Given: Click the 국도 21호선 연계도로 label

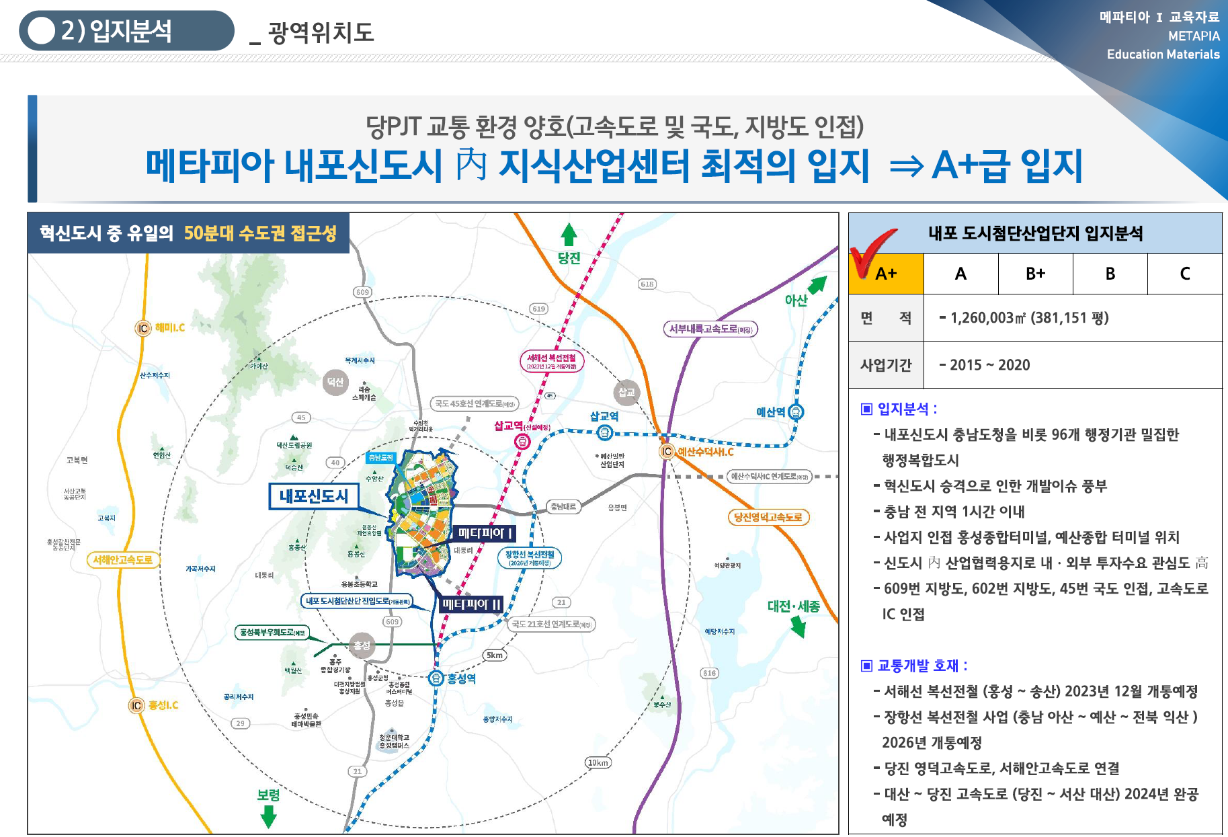Looking at the screenshot, I should point(551,624).
